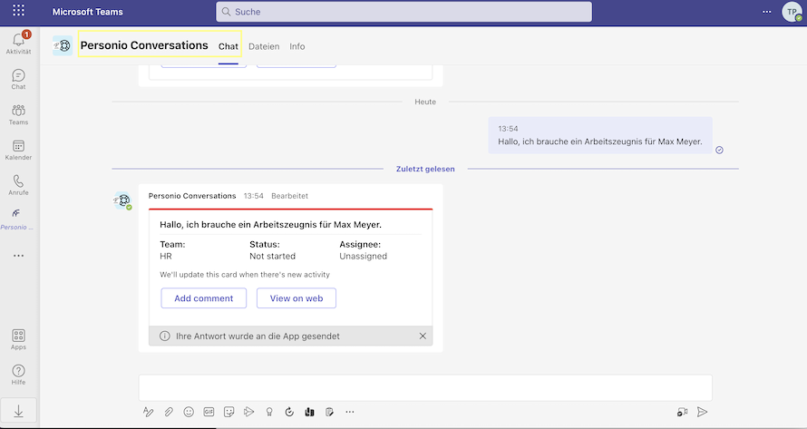Click the Suche search field

coord(403,12)
